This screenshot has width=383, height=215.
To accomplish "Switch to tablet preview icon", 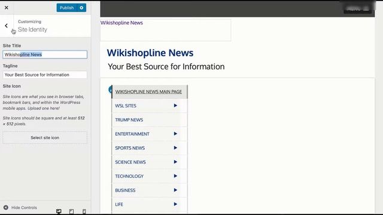I will point(71,211).
